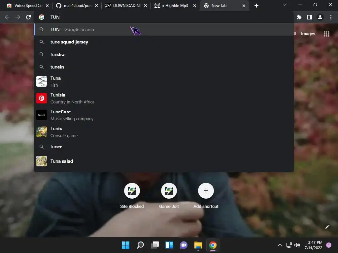
Task: Open the Google apps grid
Action: [327, 34]
